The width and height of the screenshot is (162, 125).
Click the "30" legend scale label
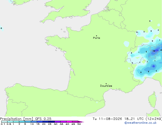coord(55,124)
